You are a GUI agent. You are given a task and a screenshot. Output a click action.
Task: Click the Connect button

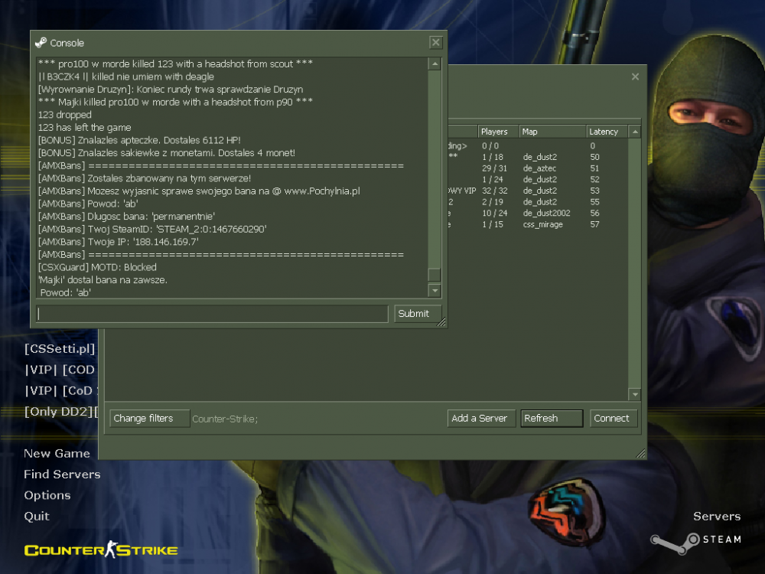tap(613, 418)
